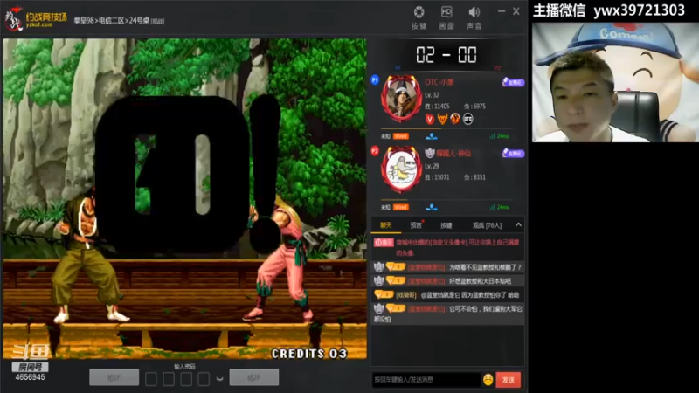Click the OTC player one name

(439, 82)
